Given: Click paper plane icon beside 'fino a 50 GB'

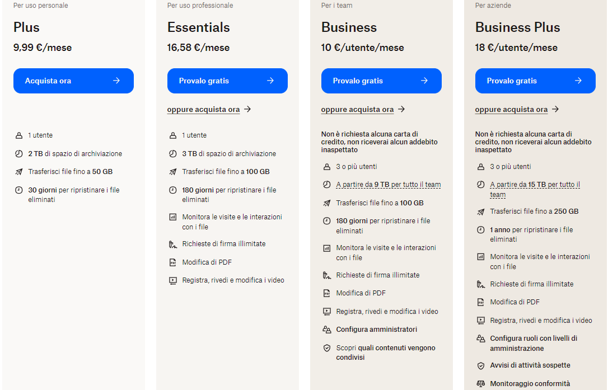Looking at the screenshot, I should pyautogui.click(x=18, y=171).
